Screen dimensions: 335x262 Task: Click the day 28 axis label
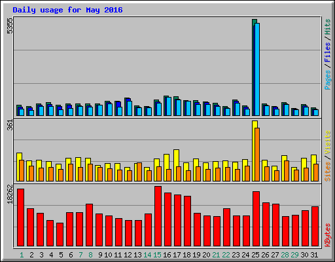(285, 255)
